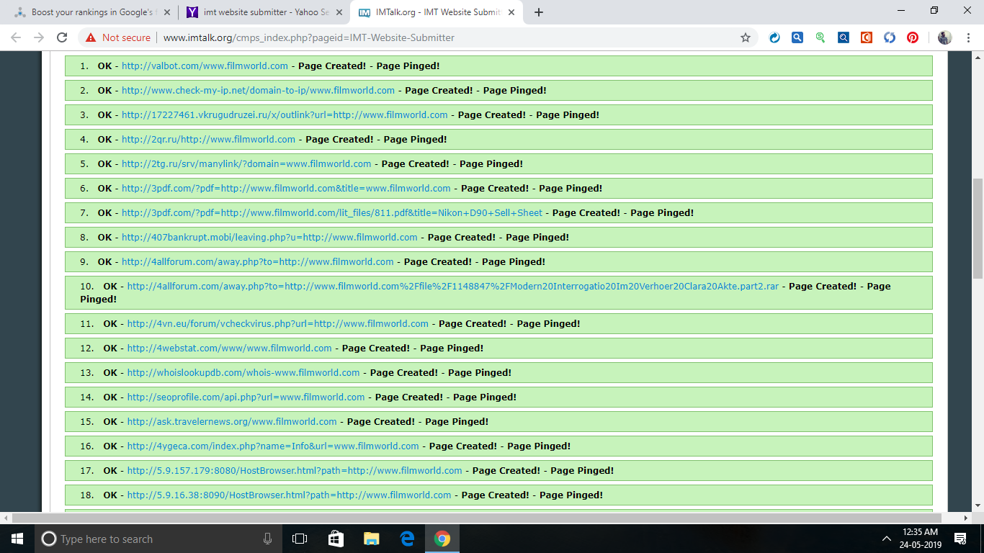Screen dimensions: 984x553
Task: Click the Type here to search box
Action: coord(151,539)
